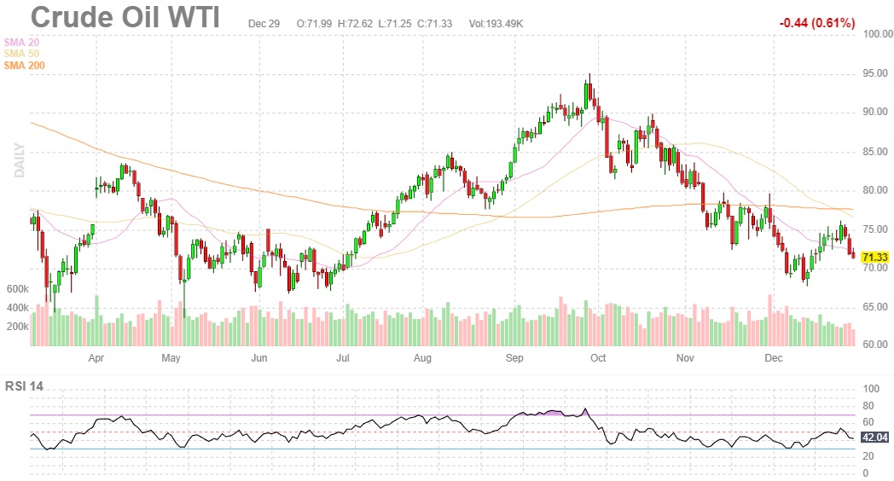Viewport: 894px width, 481px height.
Task: Click the Jul month label on axis
Action: (343, 358)
